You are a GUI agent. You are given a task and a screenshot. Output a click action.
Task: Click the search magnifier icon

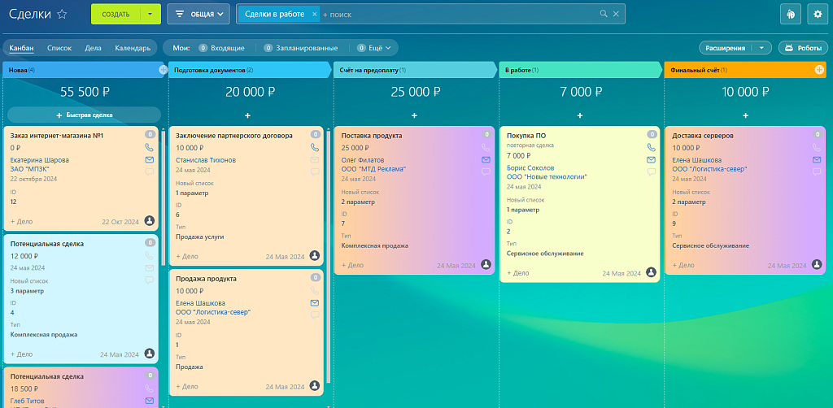603,14
